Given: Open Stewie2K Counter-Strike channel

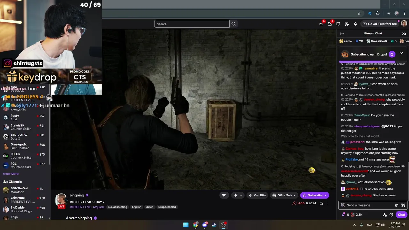Looking at the screenshot, I should tap(25, 127).
